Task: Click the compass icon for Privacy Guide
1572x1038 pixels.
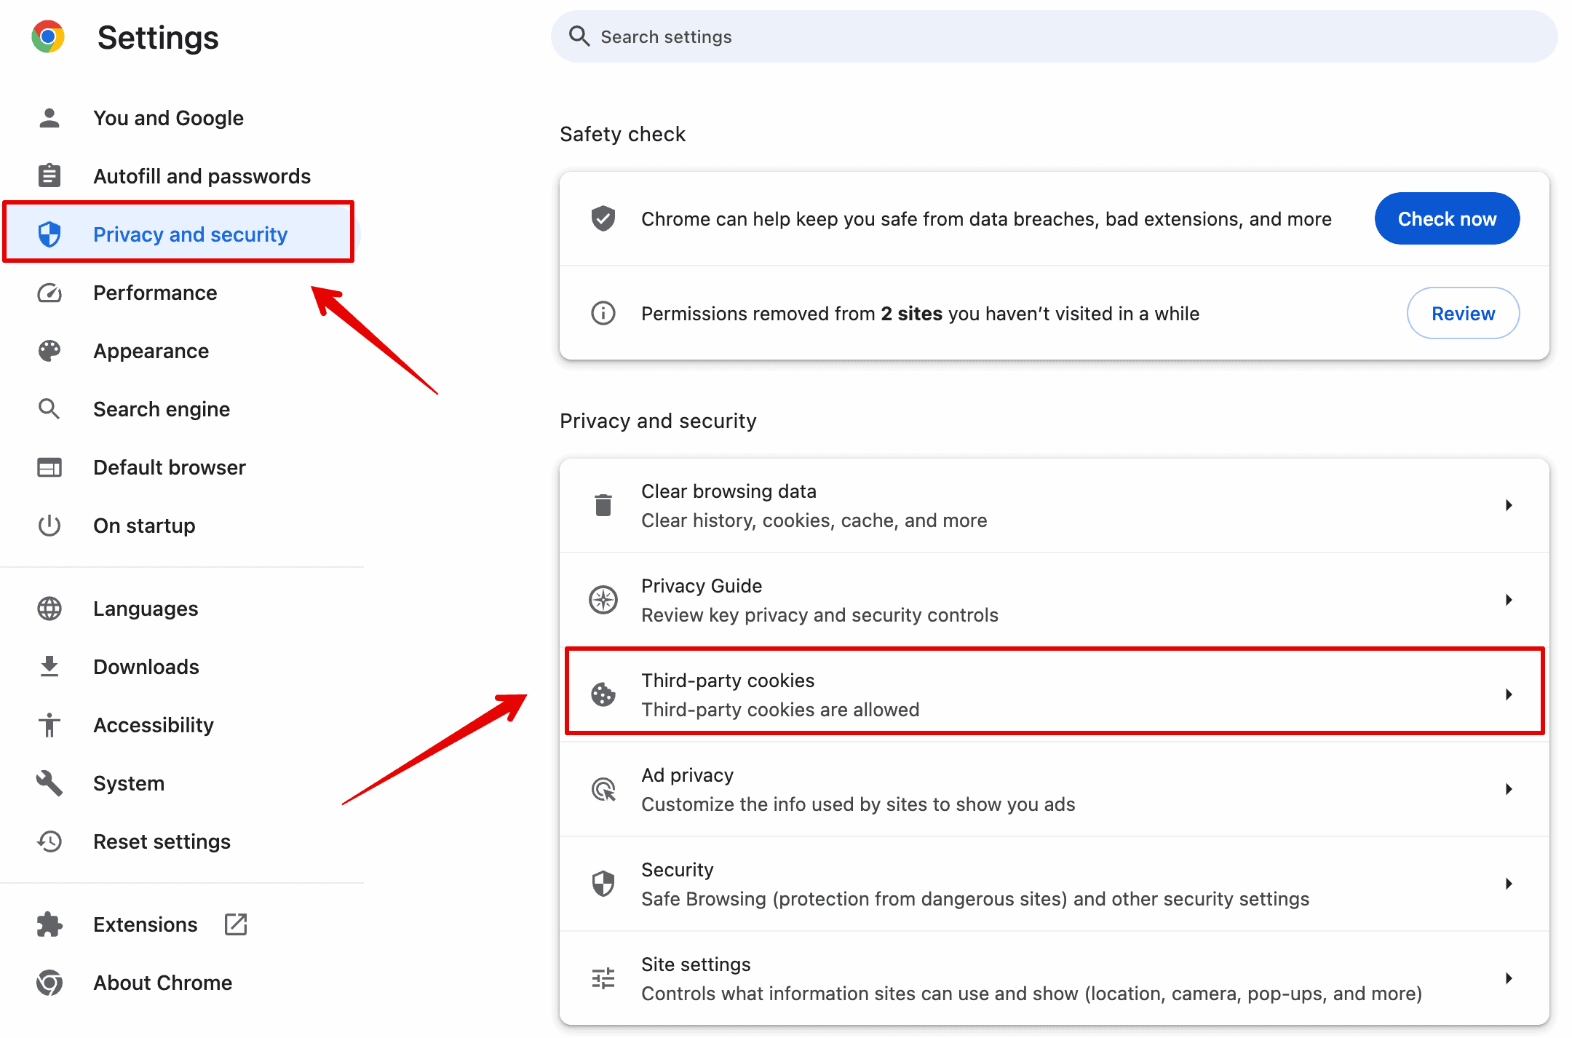Action: coord(603,600)
